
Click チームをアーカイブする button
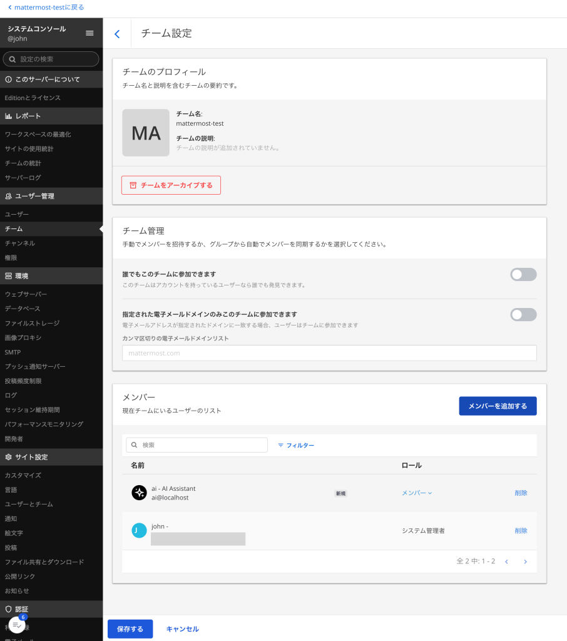tap(171, 185)
